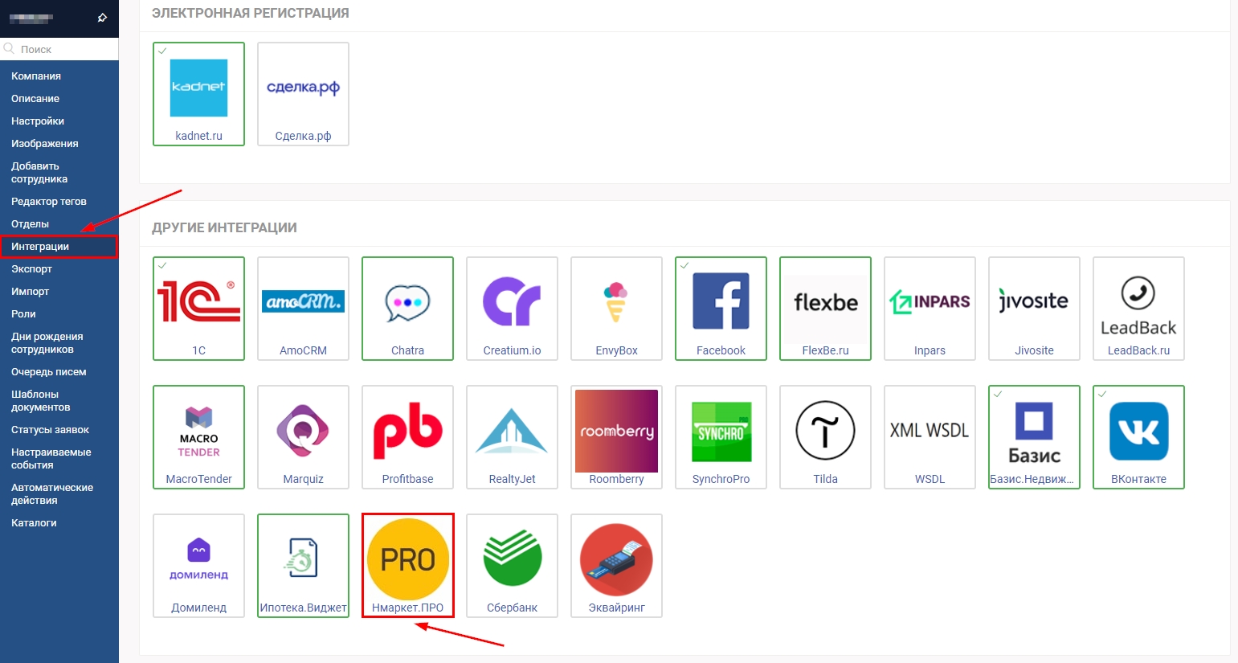Toggle the sidebar pin icon
1238x663 pixels.
coord(102,18)
